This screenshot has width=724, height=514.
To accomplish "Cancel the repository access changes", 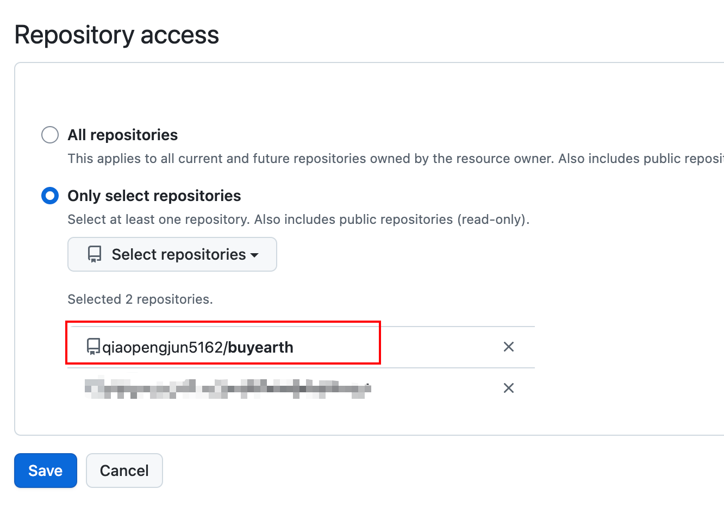I will pos(124,471).
